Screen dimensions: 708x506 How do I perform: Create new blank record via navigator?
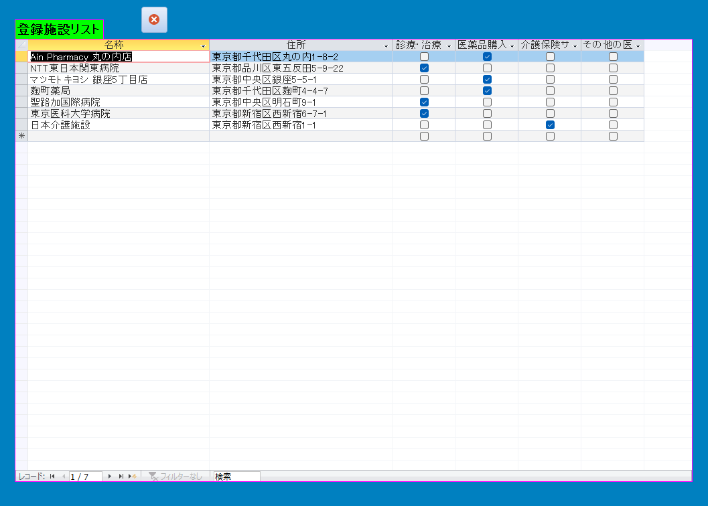133,477
